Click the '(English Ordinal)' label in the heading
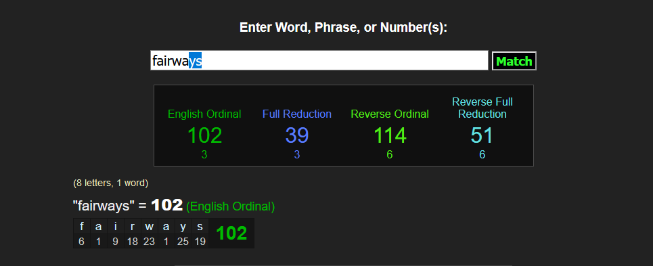The image size is (653, 266). coord(230,206)
